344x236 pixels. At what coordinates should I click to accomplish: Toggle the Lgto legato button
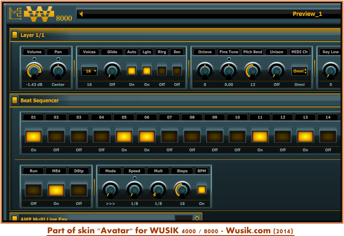(147, 71)
